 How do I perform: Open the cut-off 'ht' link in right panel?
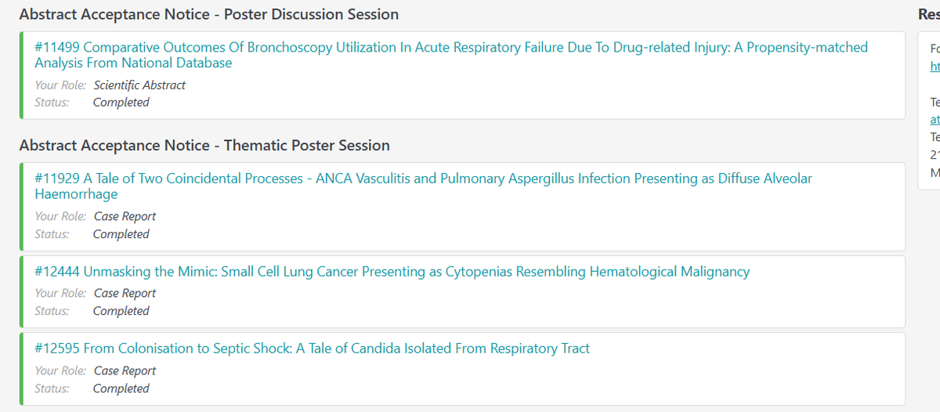click(x=935, y=67)
